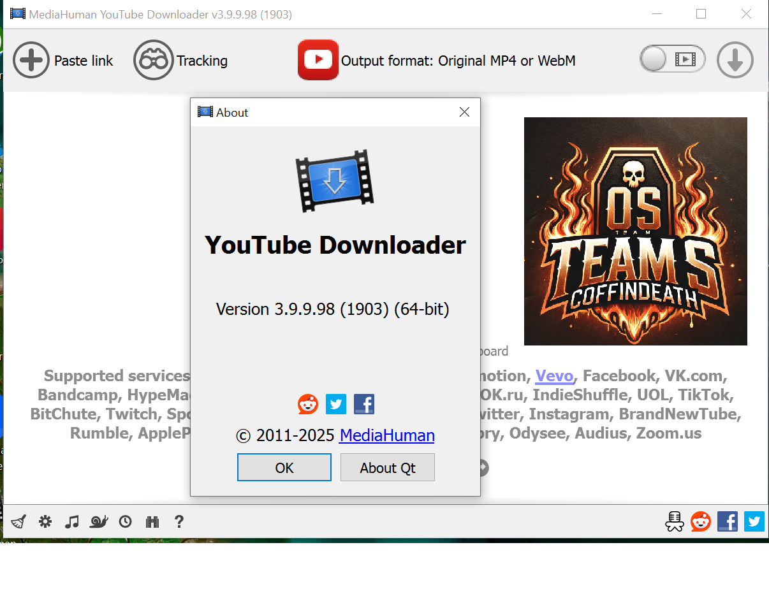Open the Vevo supported service link
Screen dimensions: 769x603
pos(555,376)
